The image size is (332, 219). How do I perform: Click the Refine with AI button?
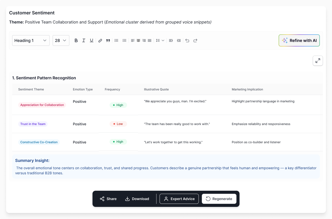coord(299,40)
